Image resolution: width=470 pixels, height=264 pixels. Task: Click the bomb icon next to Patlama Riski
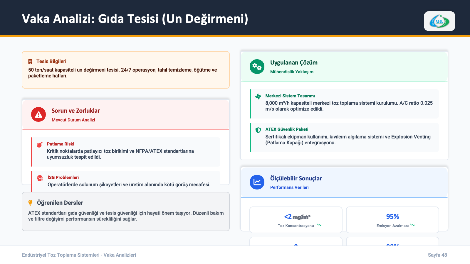(x=39, y=144)
